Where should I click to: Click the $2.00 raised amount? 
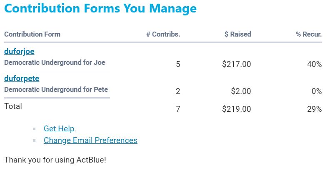pyautogui.click(x=241, y=91)
